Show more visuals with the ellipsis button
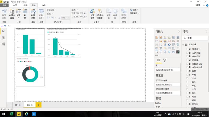209x117 pixels. point(156,55)
